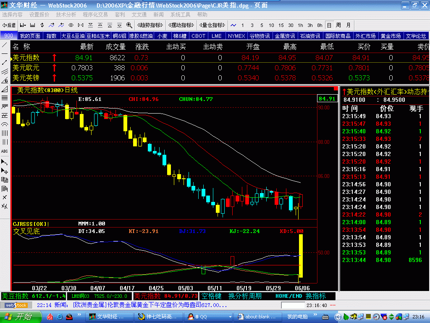This screenshot has width=430, height=323.
Task: Click the horizontal expand arrows icon
Action: (71, 25)
